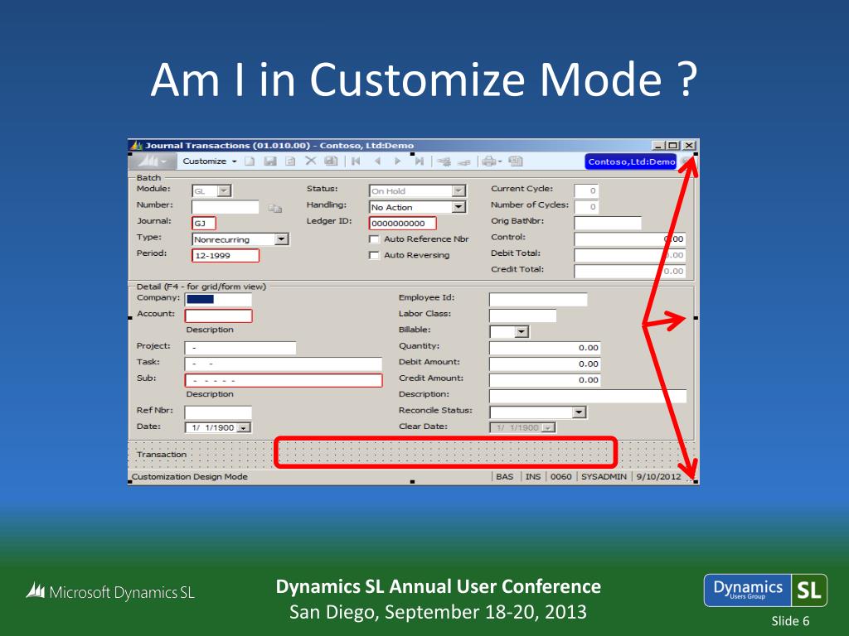Open the Dynamics SL application menu button
Viewport: 849px width, 636px height.
tap(153, 161)
